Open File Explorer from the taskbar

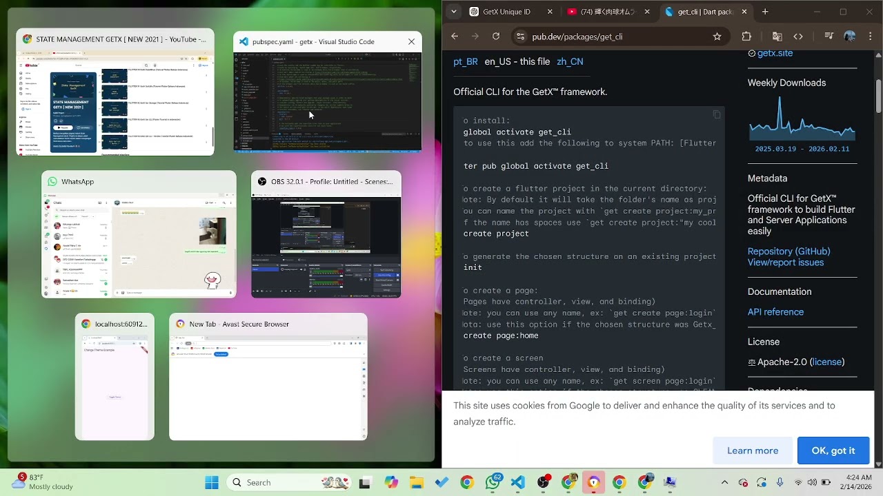pyautogui.click(x=416, y=482)
